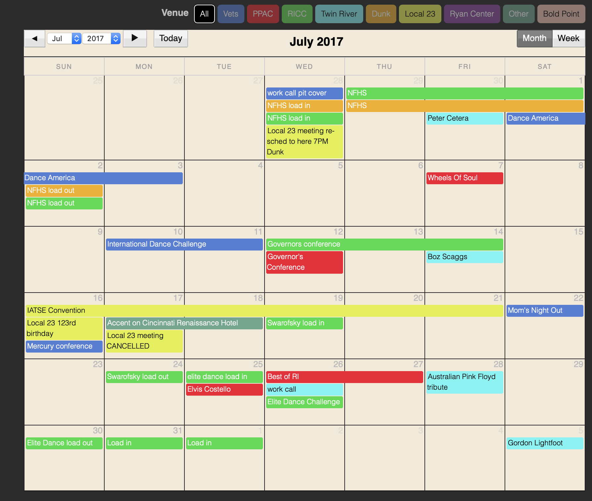Show only Local 23 events
Viewport: 592px width, 501px height.
pyautogui.click(x=420, y=14)
